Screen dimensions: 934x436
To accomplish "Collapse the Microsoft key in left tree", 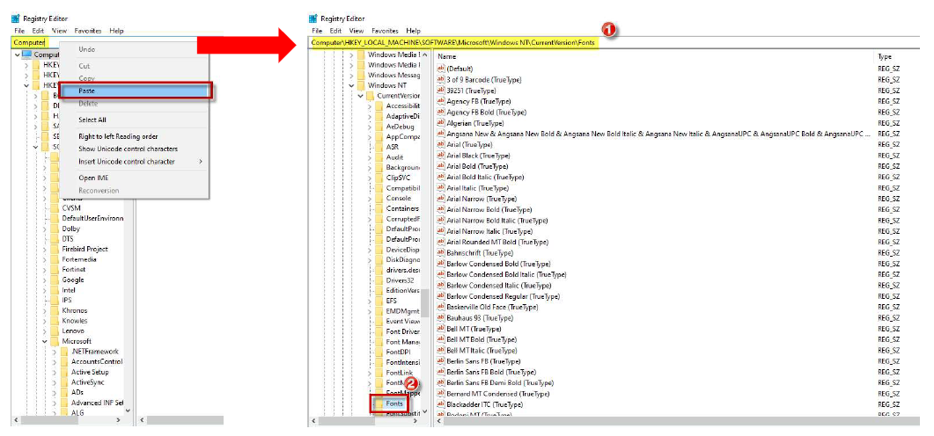I will click(45, 341).
